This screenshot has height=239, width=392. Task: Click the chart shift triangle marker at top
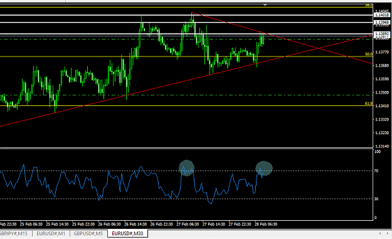[265, 5]
